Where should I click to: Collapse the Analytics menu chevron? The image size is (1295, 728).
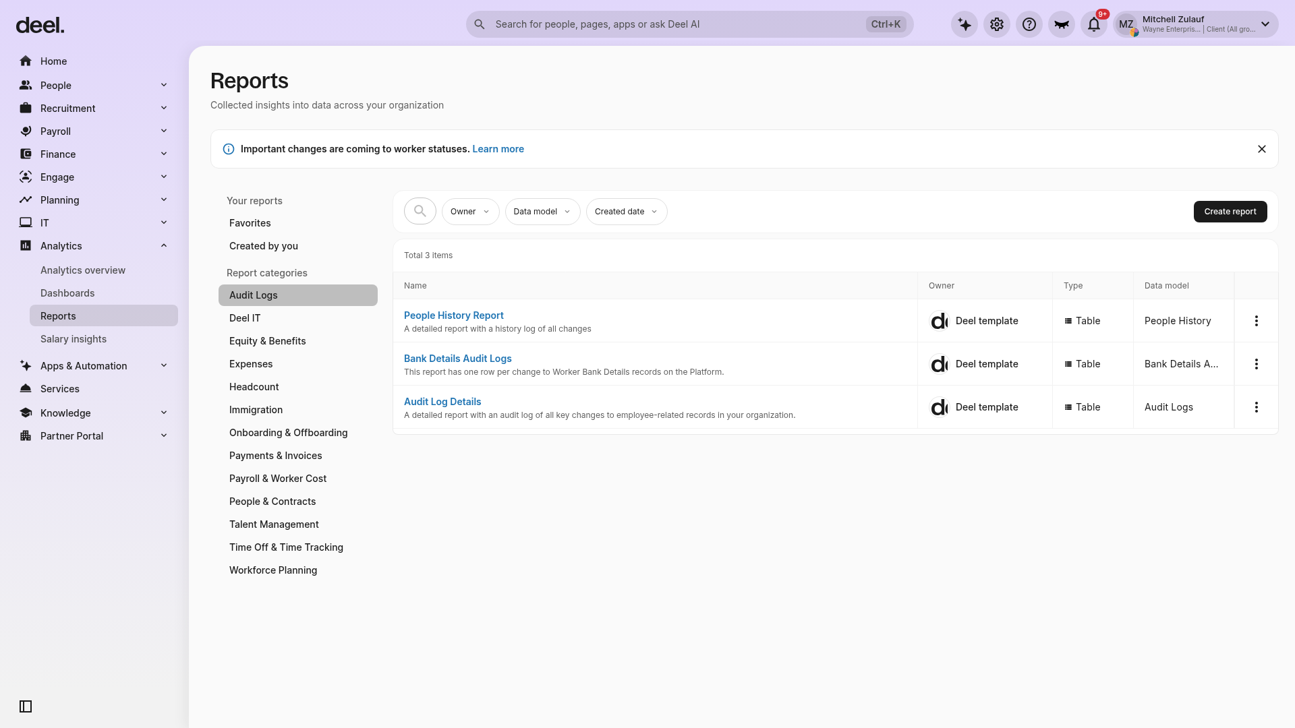point(164,246)
